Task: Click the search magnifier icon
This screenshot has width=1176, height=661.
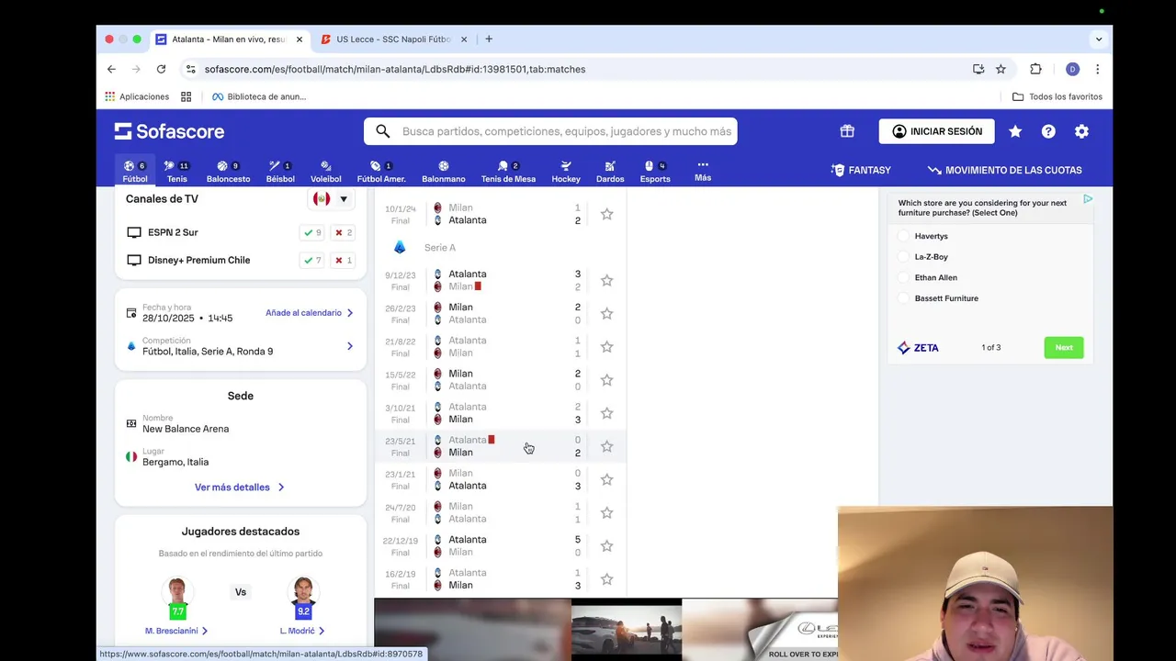Action: [383, 131]
